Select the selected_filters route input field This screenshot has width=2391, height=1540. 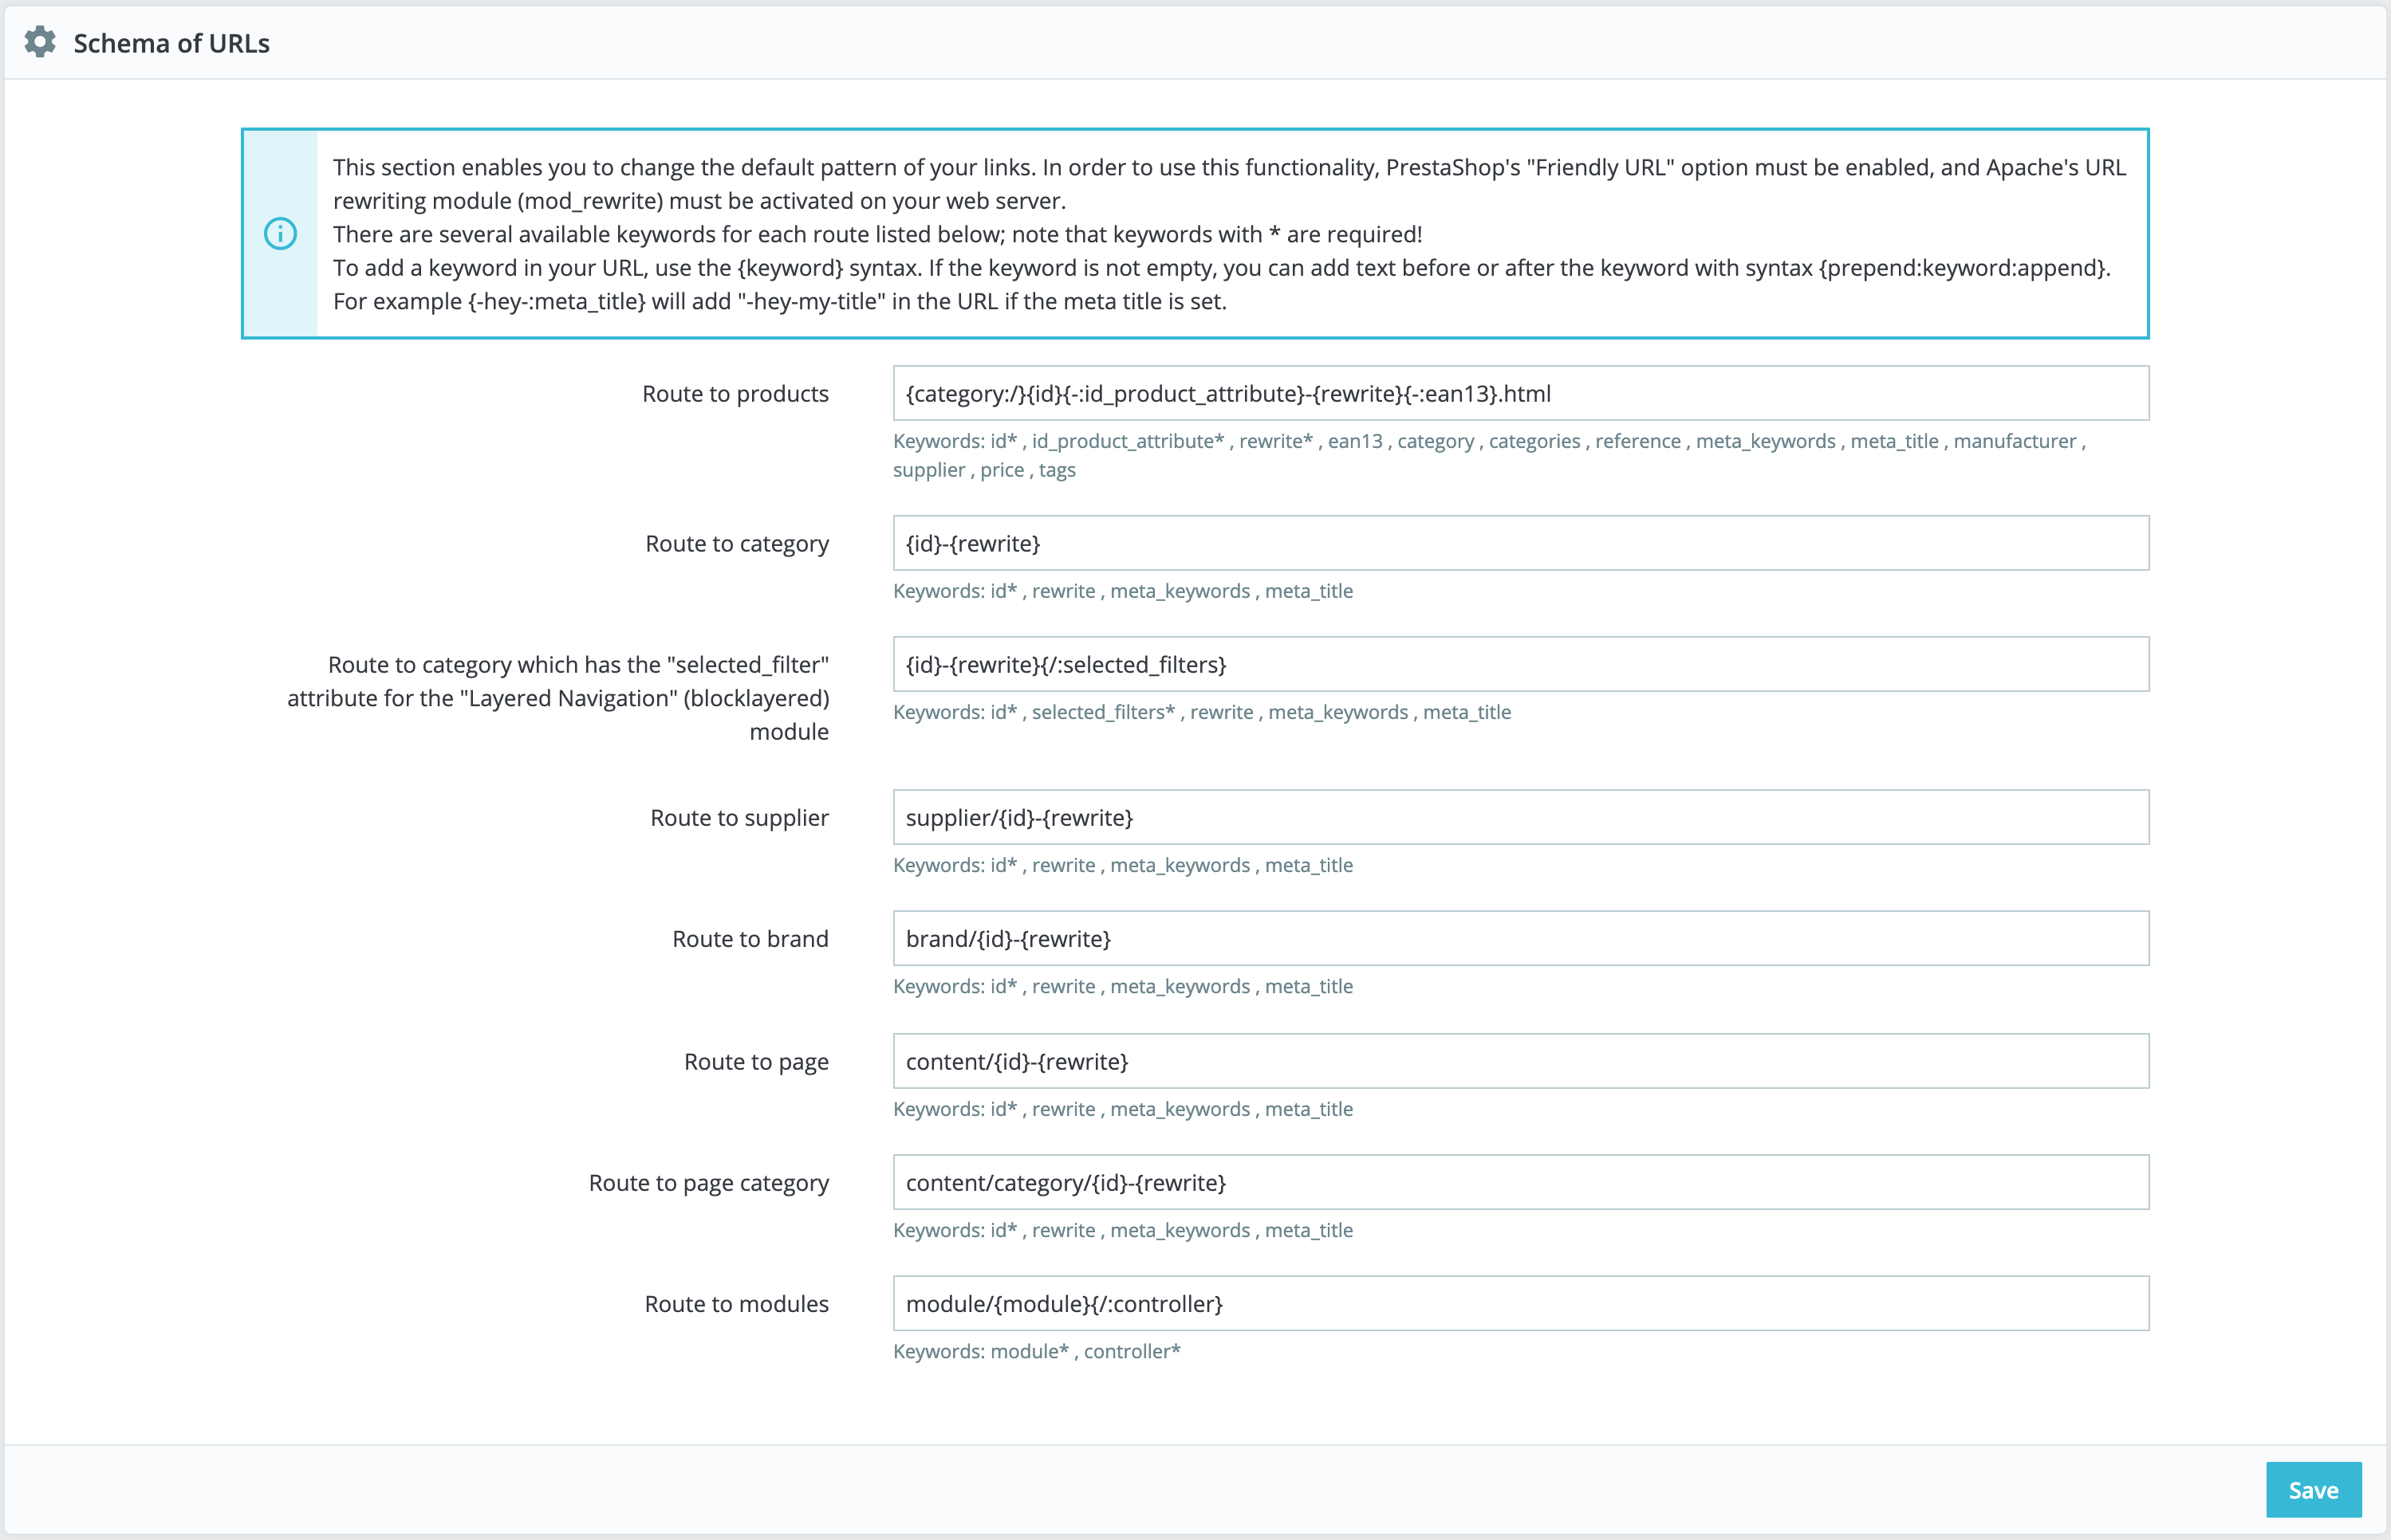click(x=1521, y=664)
